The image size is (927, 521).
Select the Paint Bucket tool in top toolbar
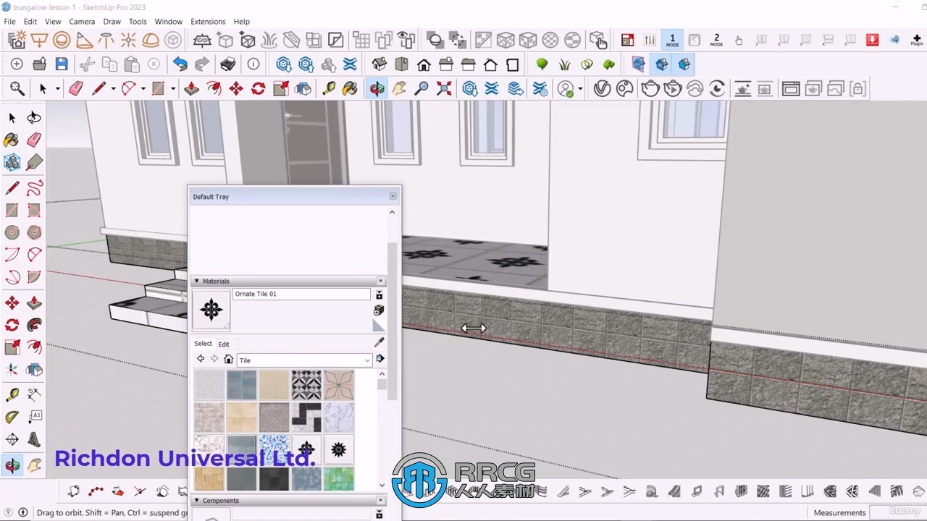tap(351, 89)
